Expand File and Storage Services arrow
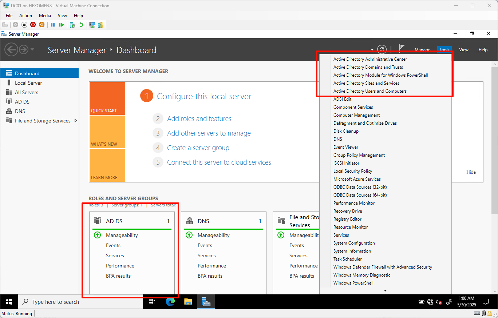Viewport: 498px width, 318px height. coord(75,121)
